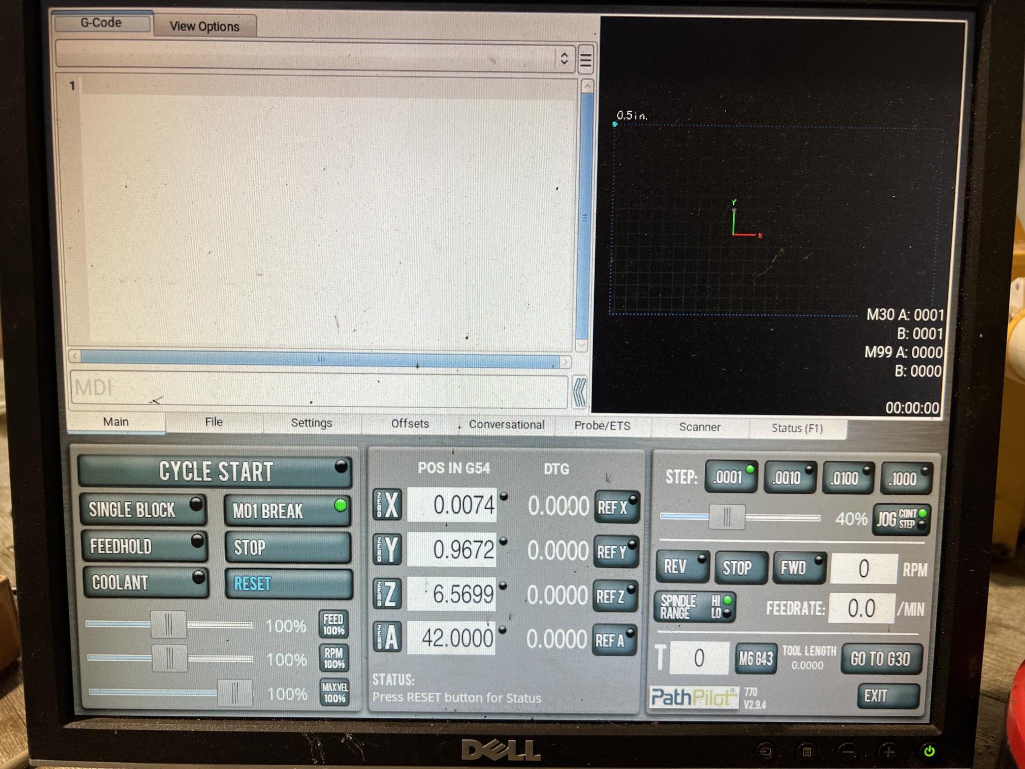Click the Zero Z axis button

click(x=387, y=594)
